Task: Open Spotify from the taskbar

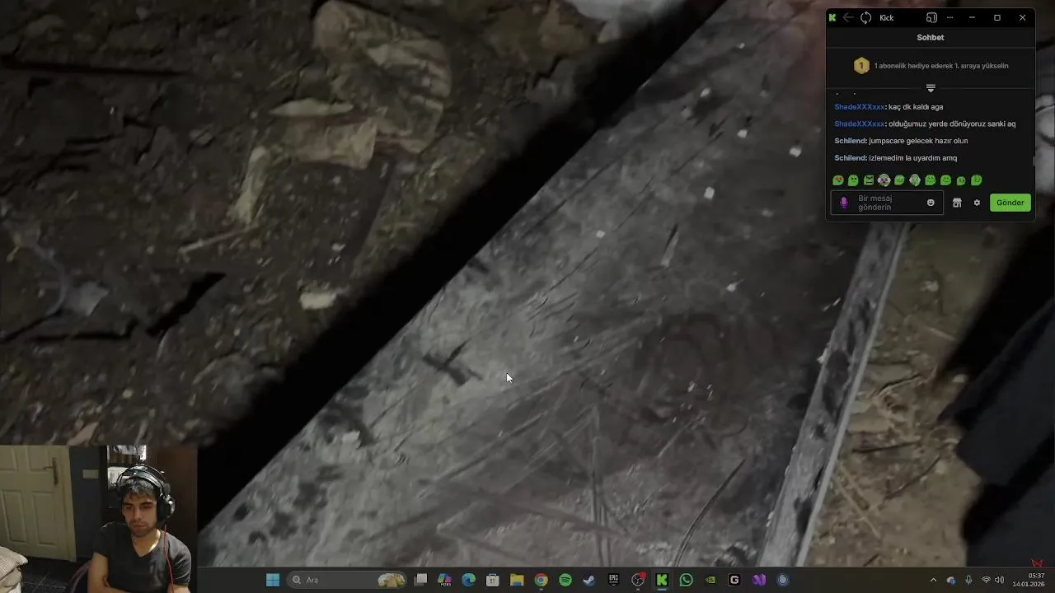Action: [x=565, y=580]
